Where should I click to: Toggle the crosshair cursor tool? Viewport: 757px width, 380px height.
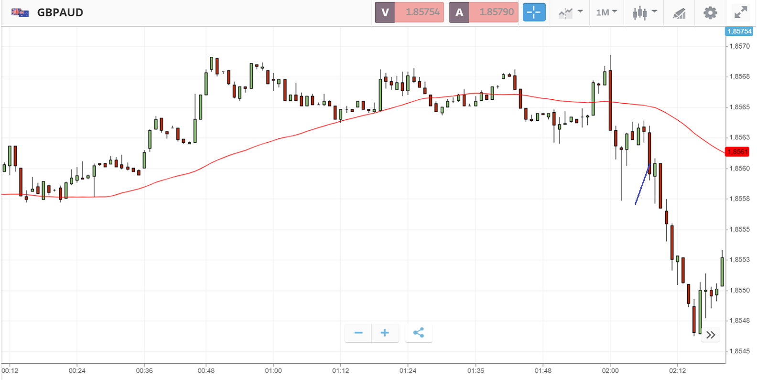[534, 12]
